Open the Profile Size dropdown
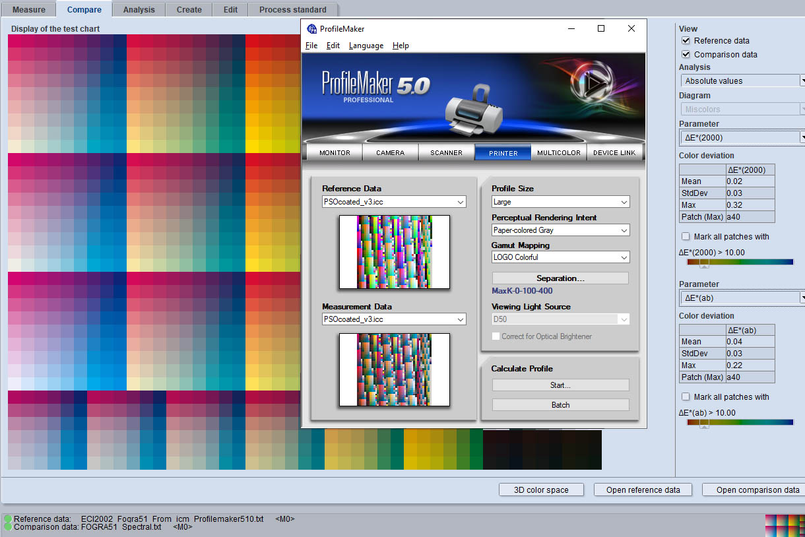This screenshot has height=537, width=805. pos(560,202)
